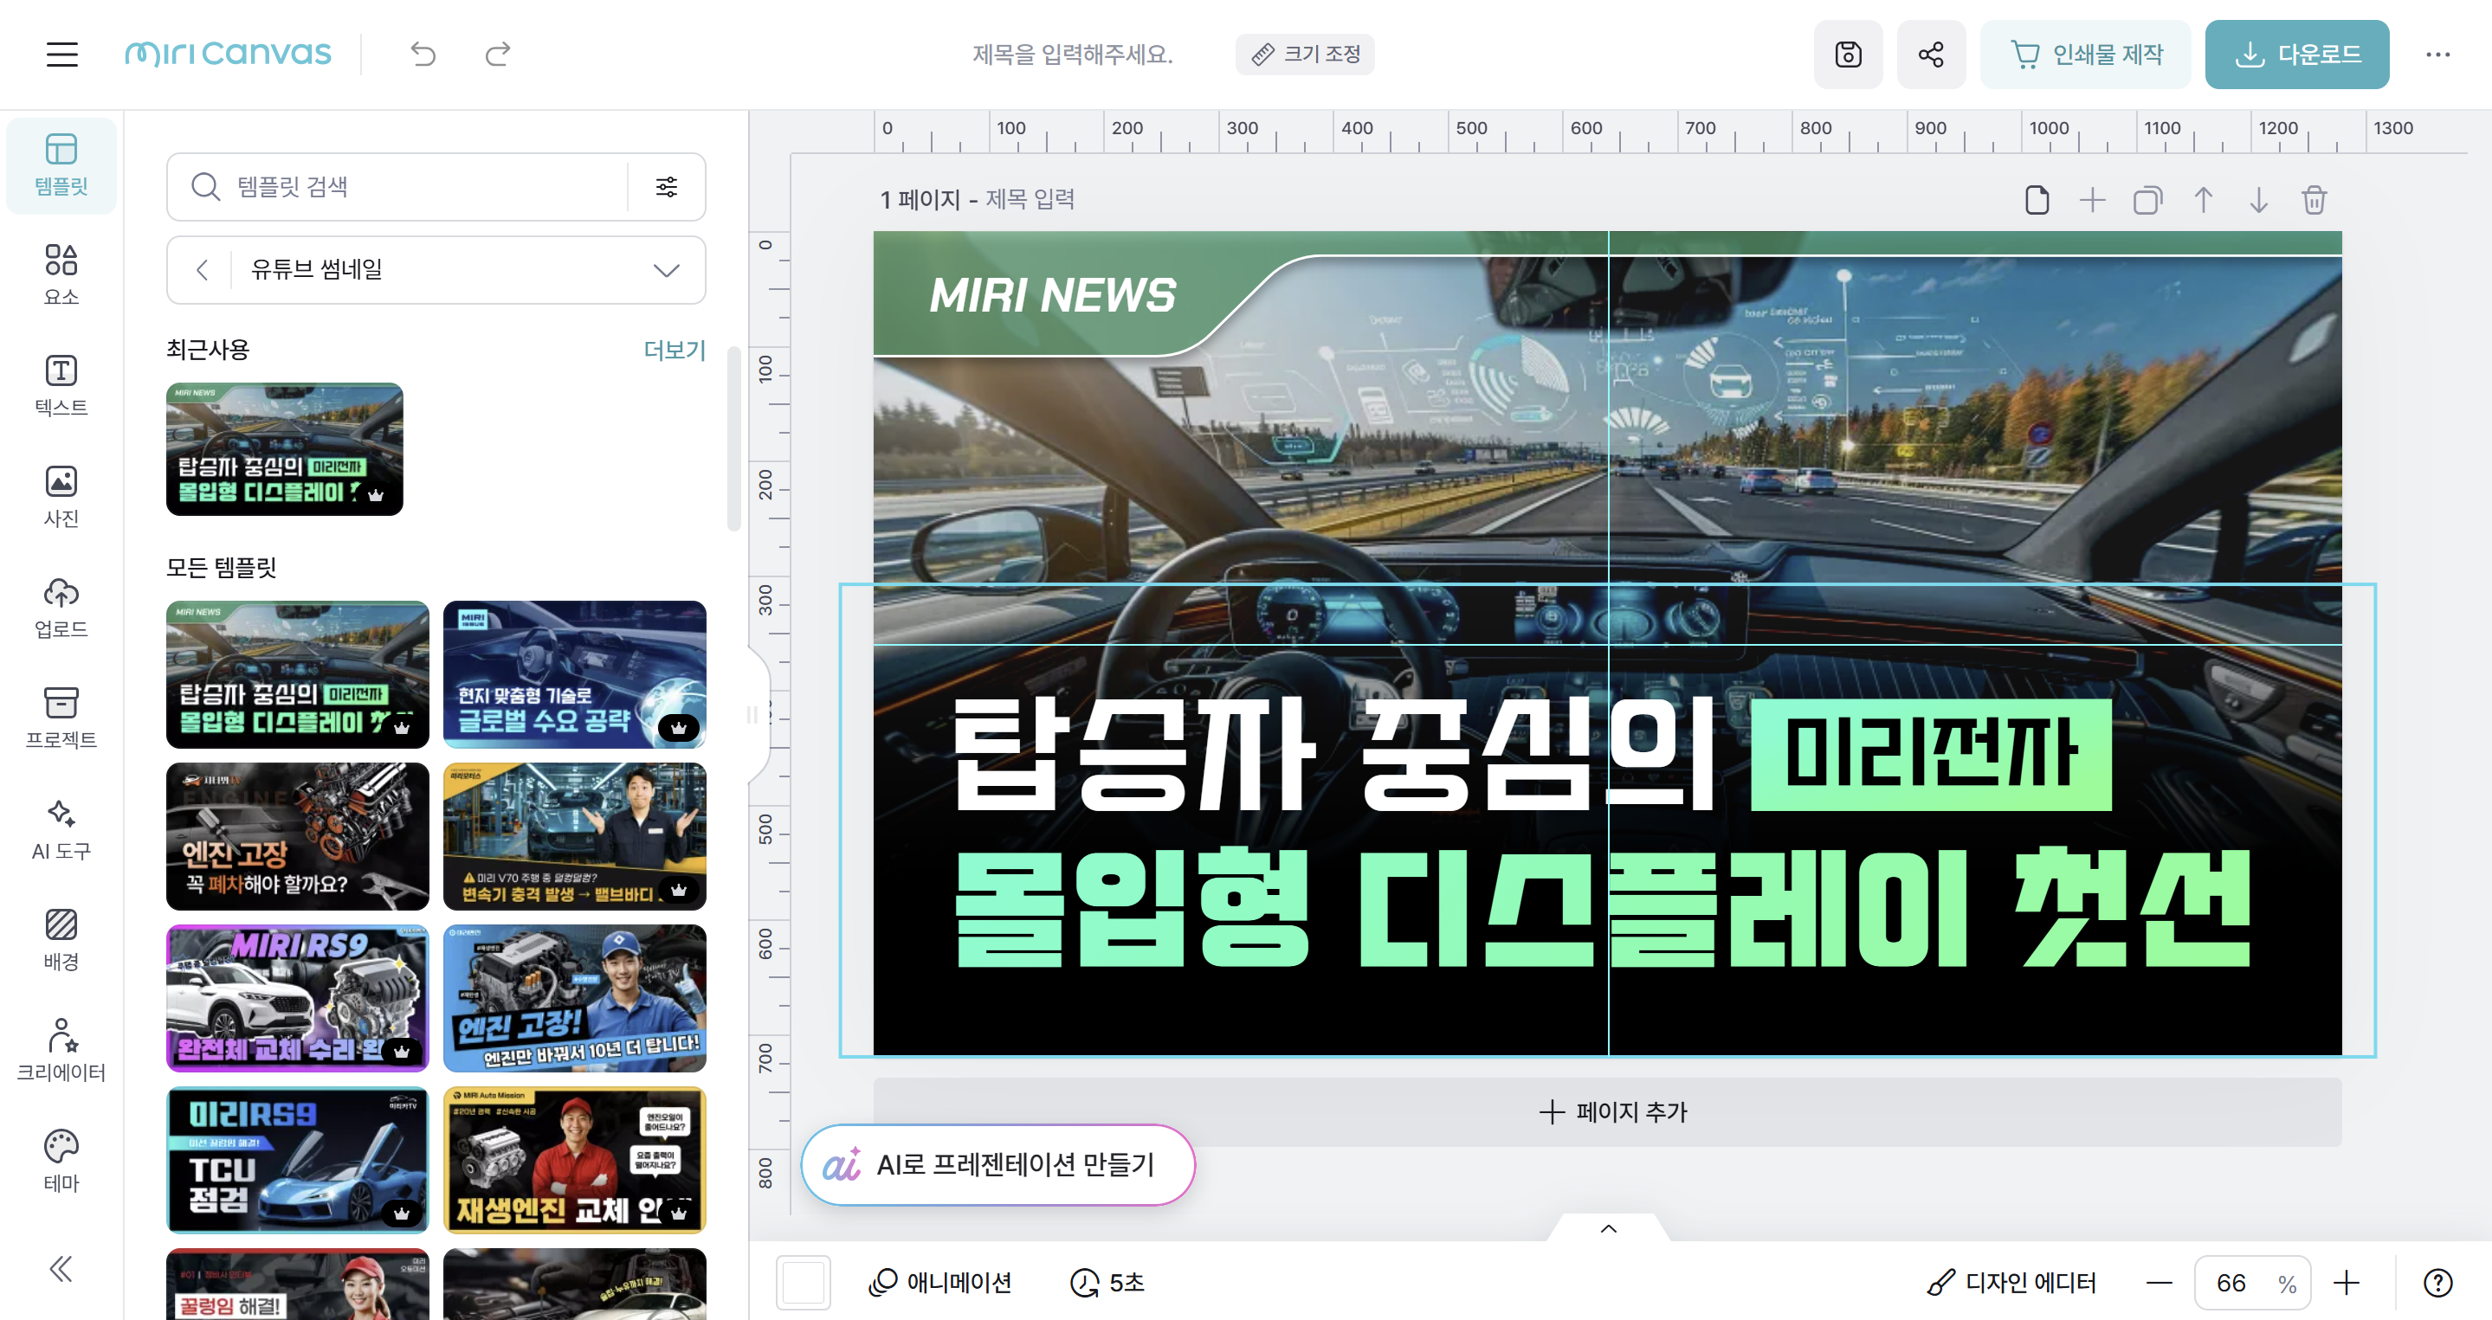Click the 다운로드 button

2297,55
